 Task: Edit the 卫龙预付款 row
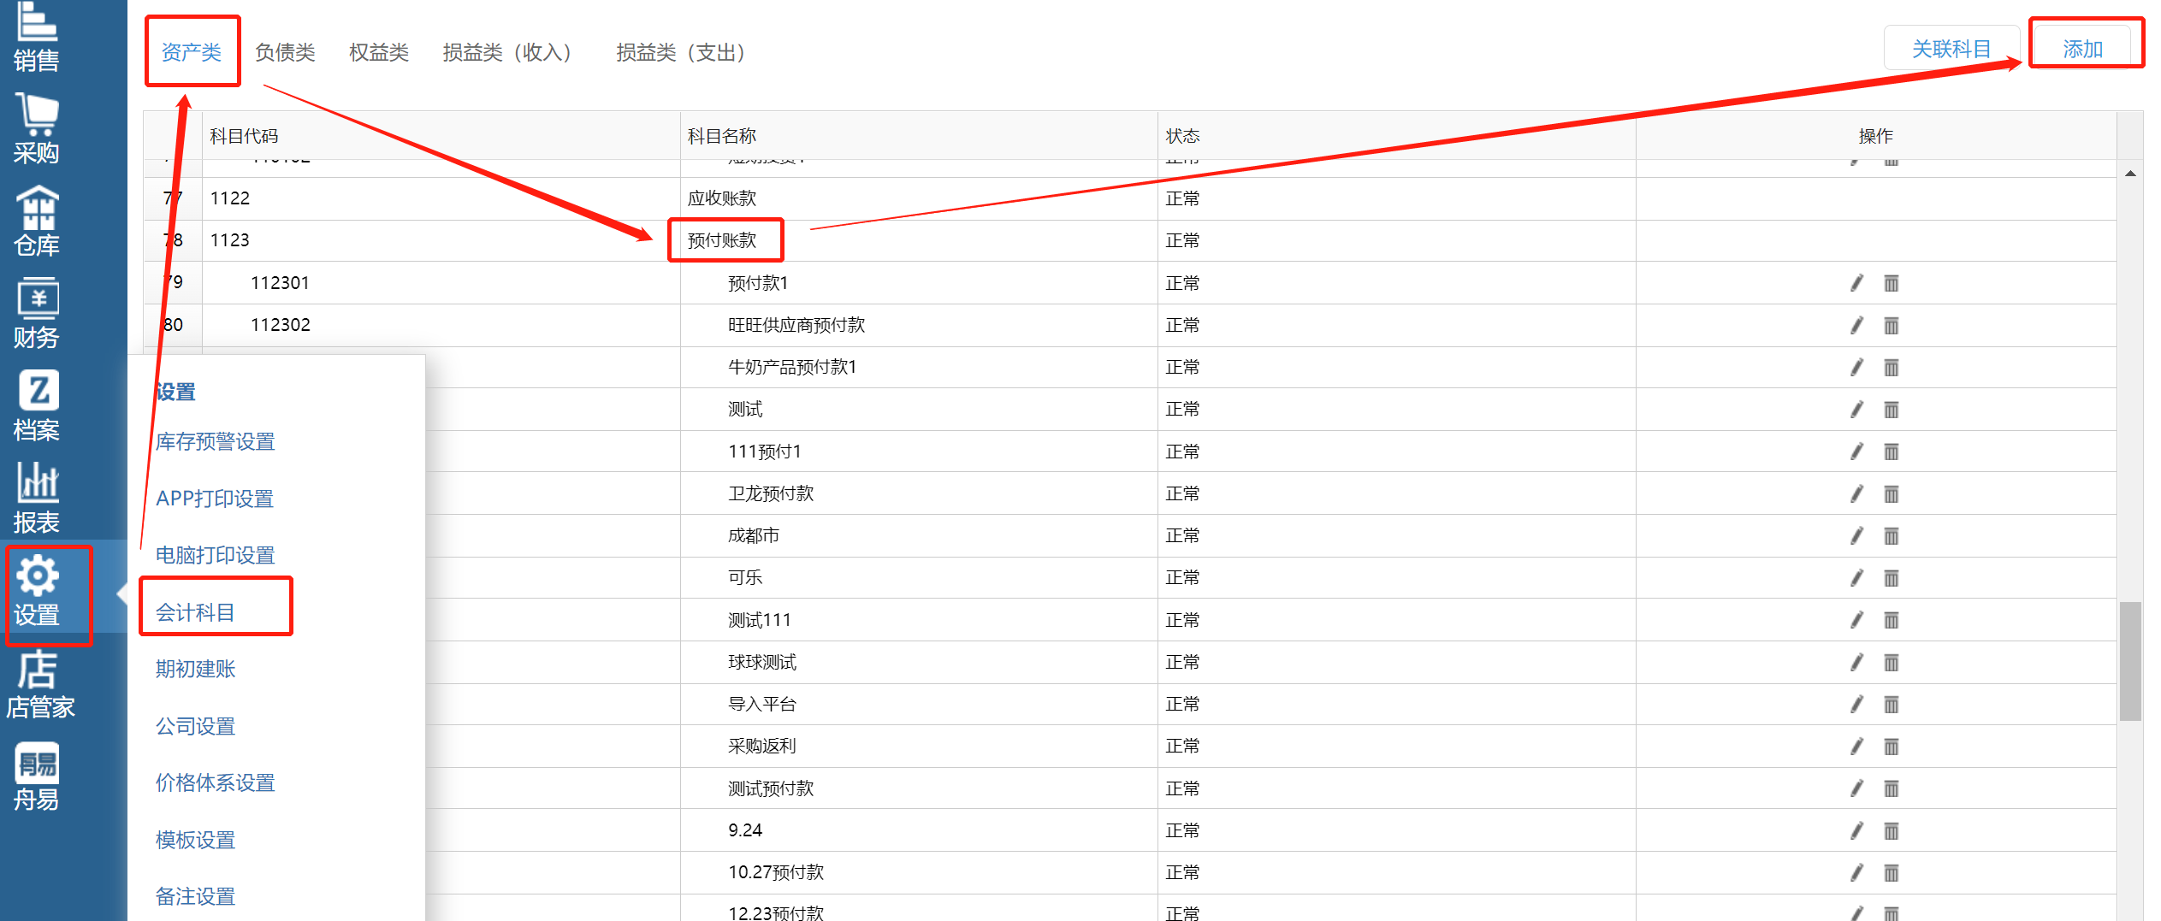click(x=1856, y=493)
